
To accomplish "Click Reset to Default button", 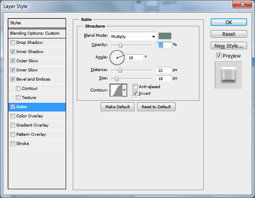I will tap(156, 107).
